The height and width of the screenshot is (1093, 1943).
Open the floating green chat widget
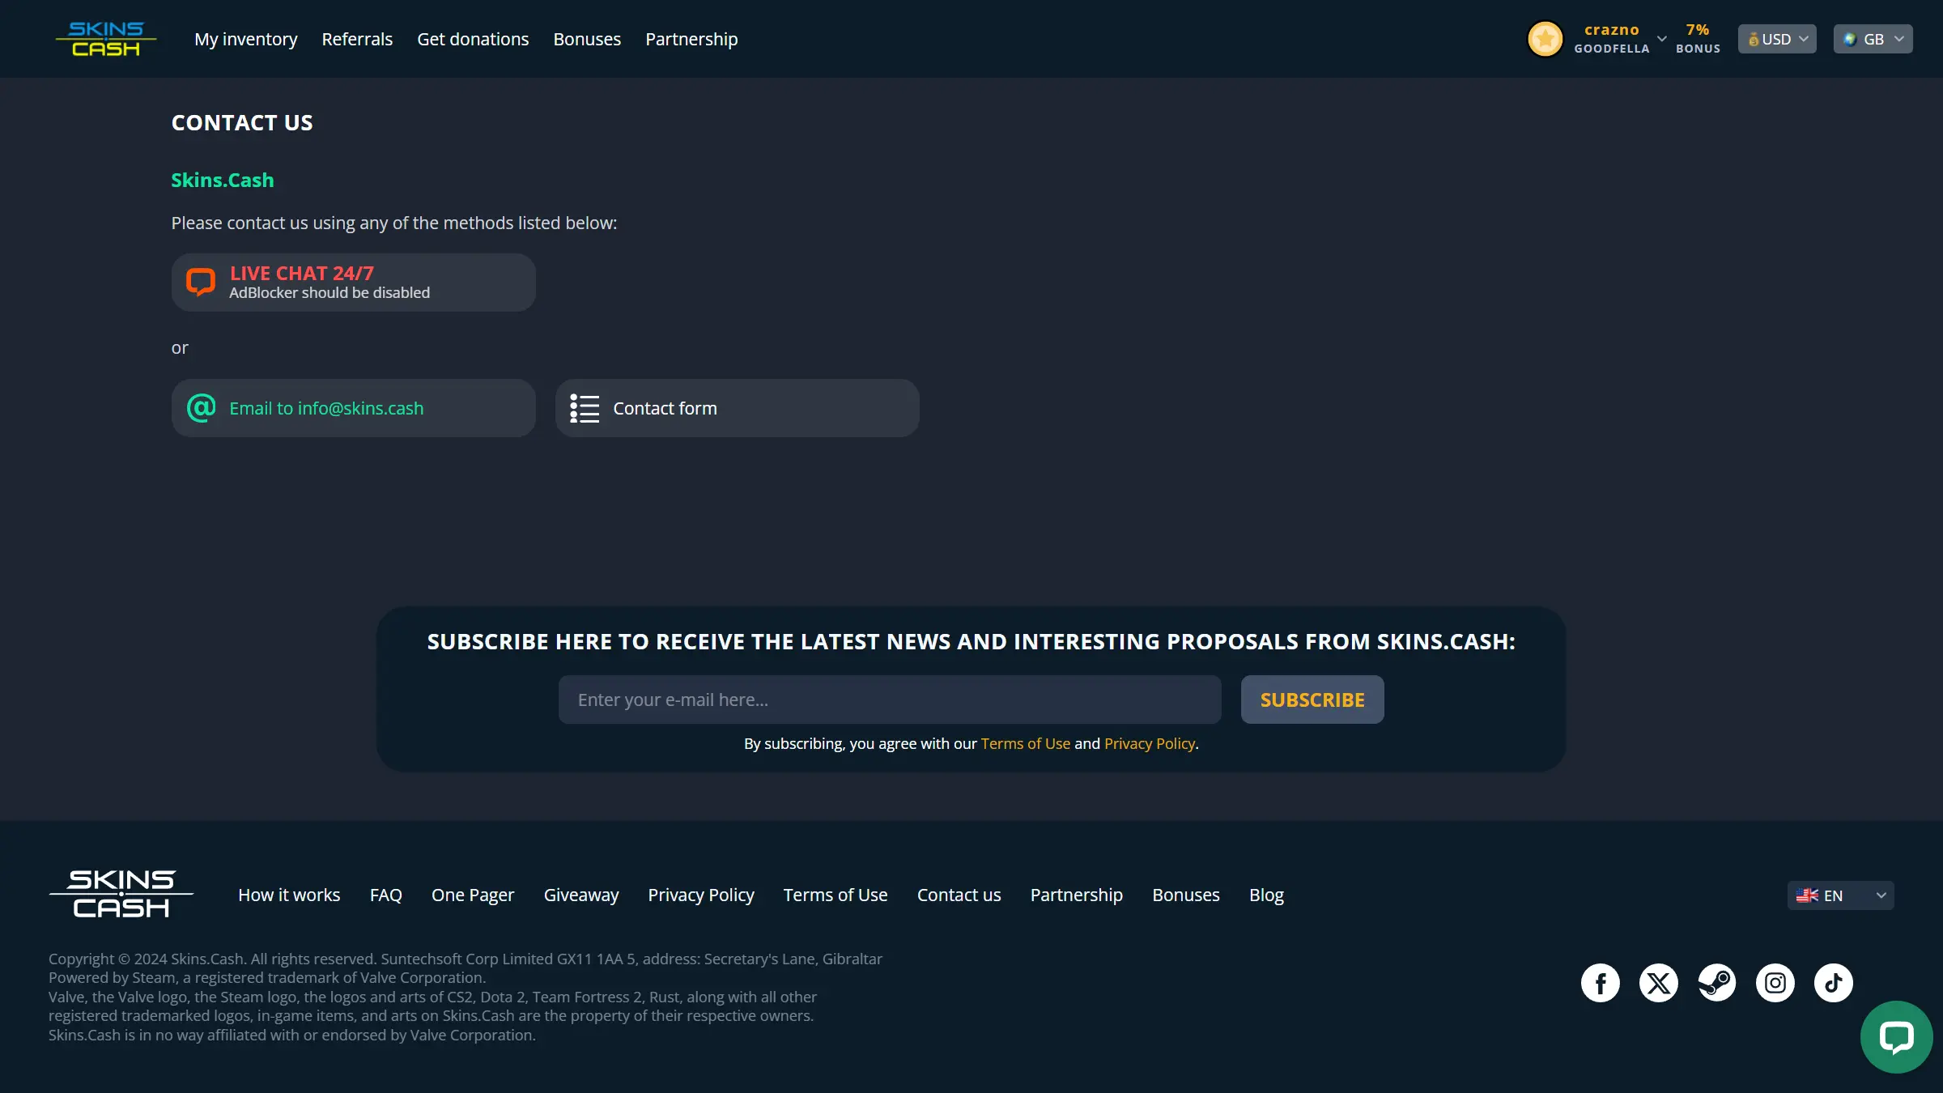pos(1896,1037)
